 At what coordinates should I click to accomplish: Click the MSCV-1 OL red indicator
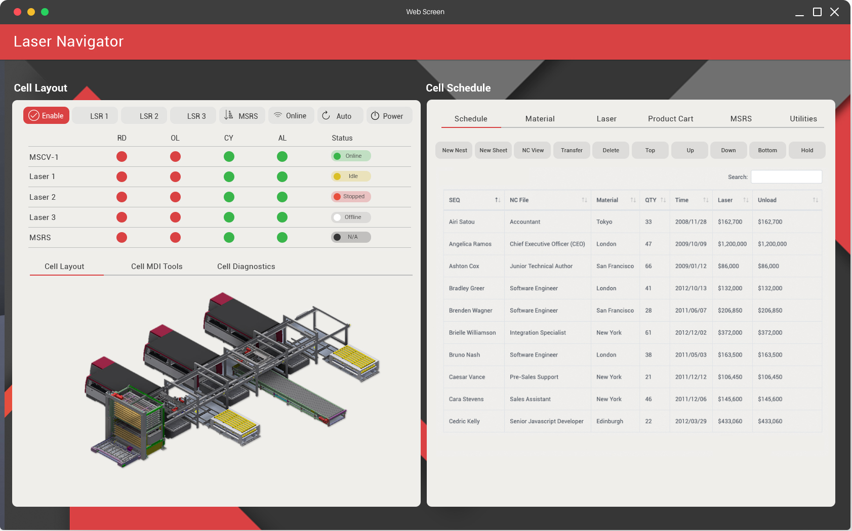coord(175,157)
